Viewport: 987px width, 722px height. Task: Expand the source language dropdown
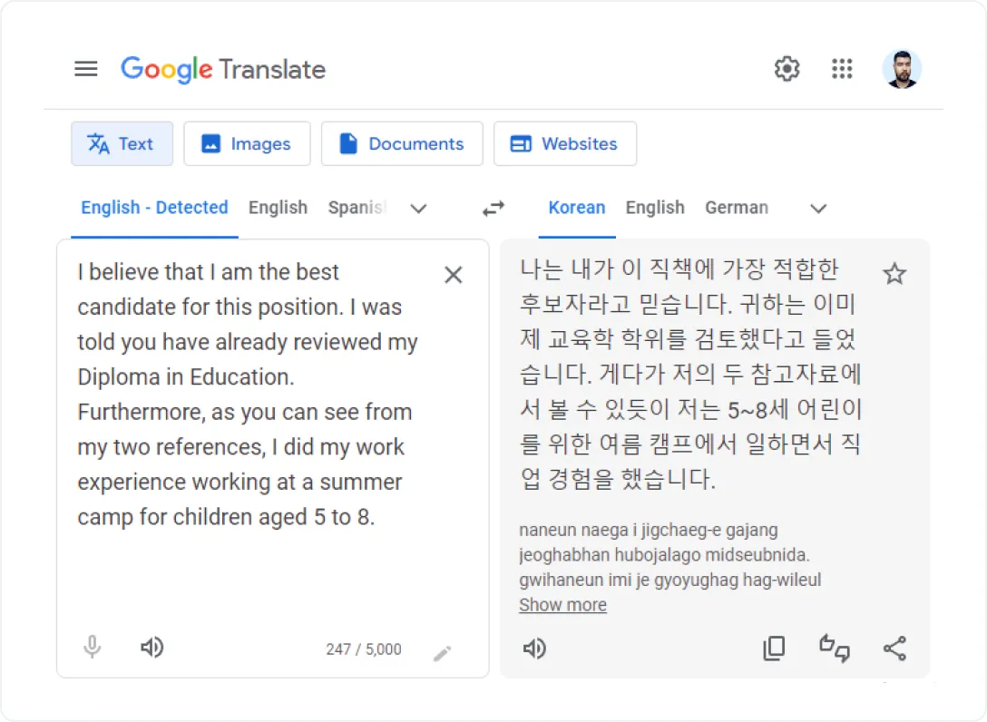pyautogui.click(x=418, y=209)
